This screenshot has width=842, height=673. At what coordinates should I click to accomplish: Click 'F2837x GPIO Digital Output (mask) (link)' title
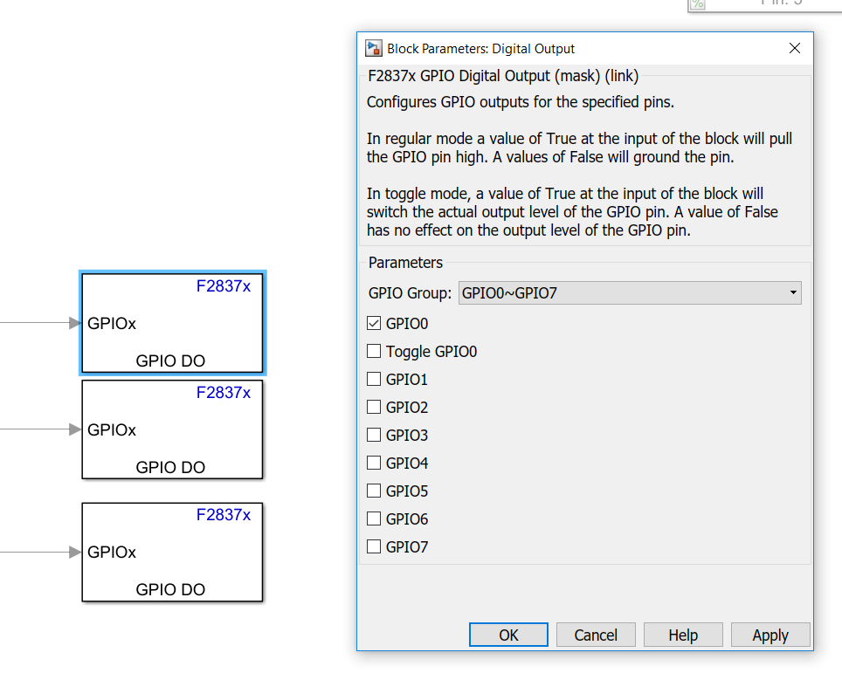[x=503, y=76]
